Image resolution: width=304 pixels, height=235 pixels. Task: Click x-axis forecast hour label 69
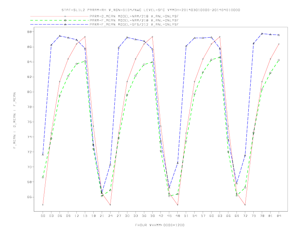237,216
